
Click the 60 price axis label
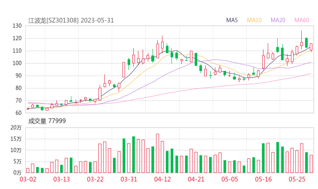click(18, 113)
